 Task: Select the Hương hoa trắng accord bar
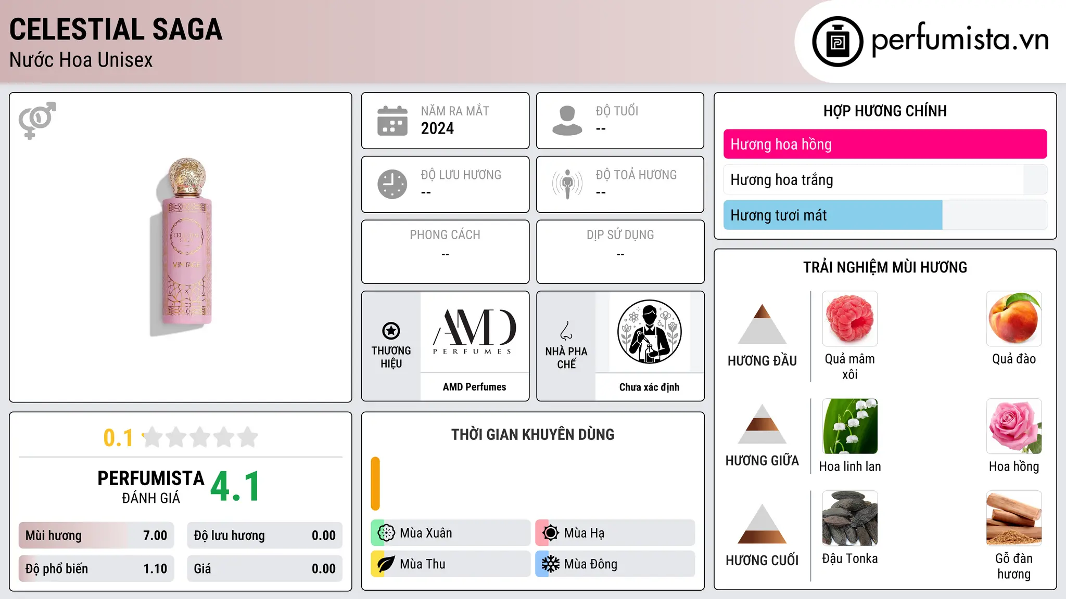[885, 179]
